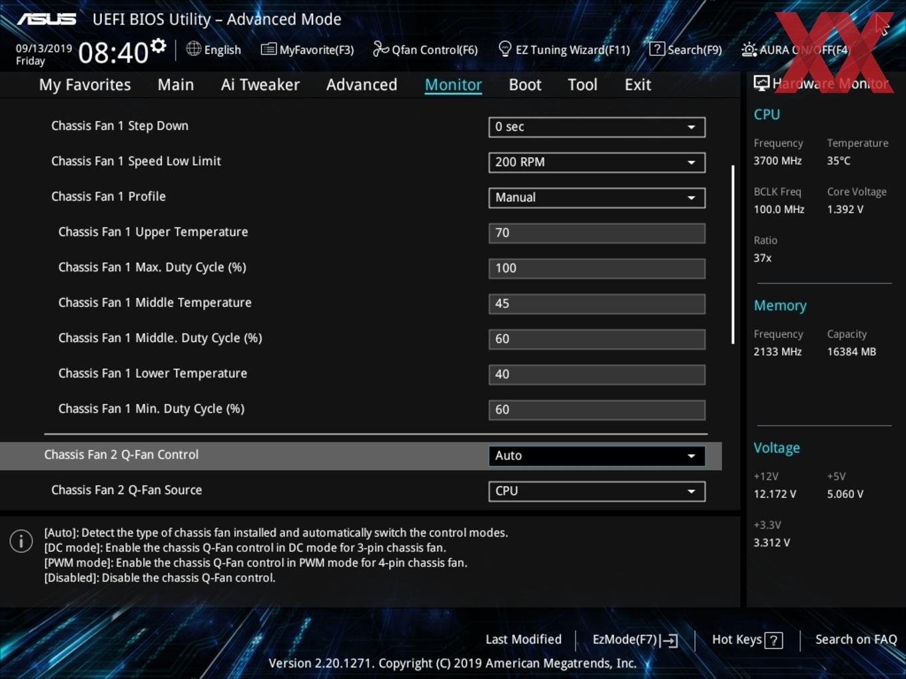906x679 pixels.
Task: Open Chassis Fan 1 Step Down dropdown
Action: (x=597, y=127)
